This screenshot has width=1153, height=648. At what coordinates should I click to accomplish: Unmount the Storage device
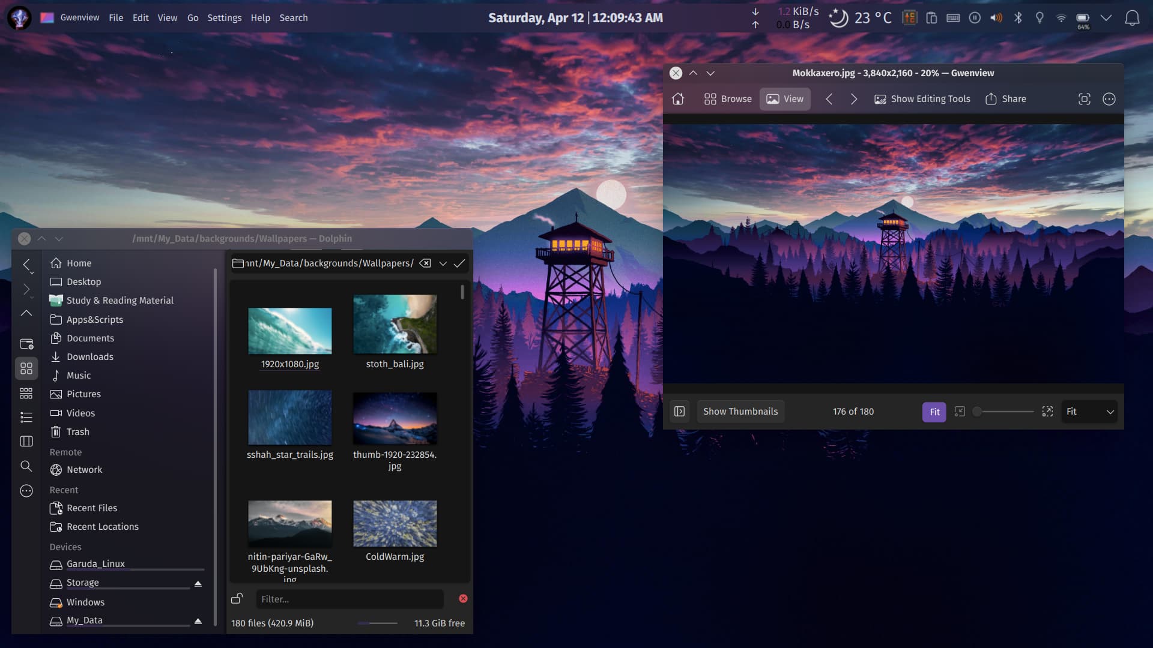coord(198,583)
